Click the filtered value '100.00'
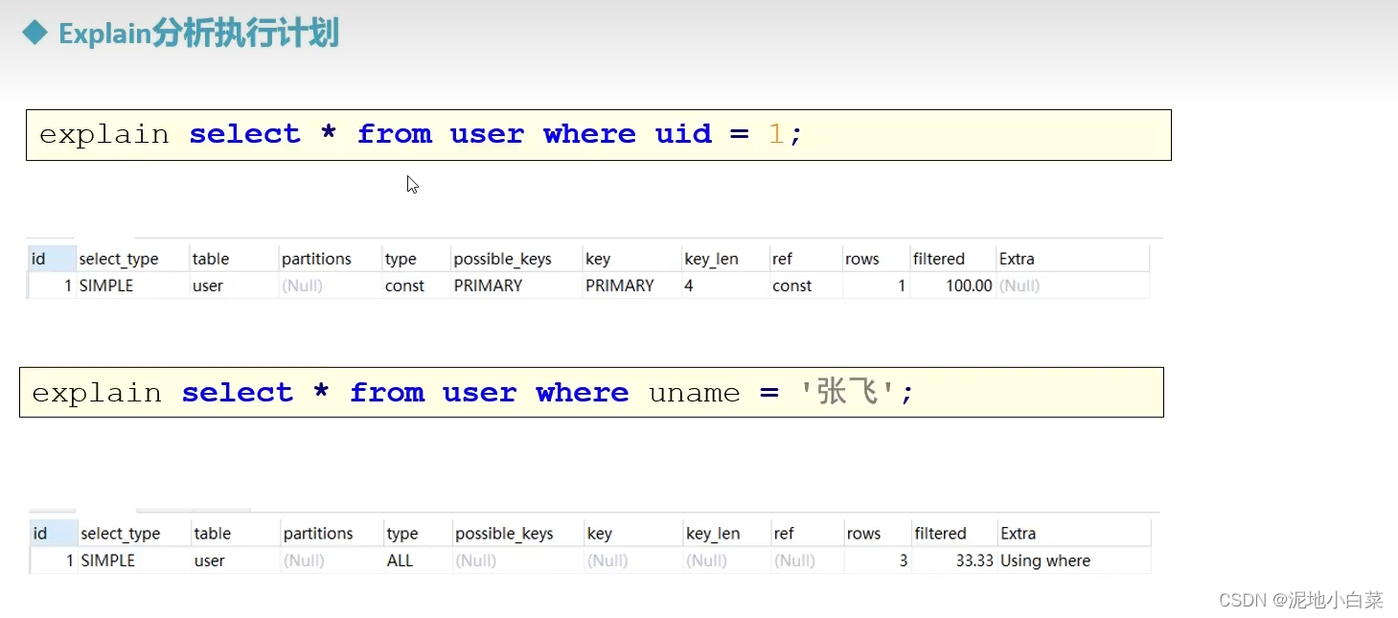Viewport: 1398px width, 618px height. (x=969, y=286)
